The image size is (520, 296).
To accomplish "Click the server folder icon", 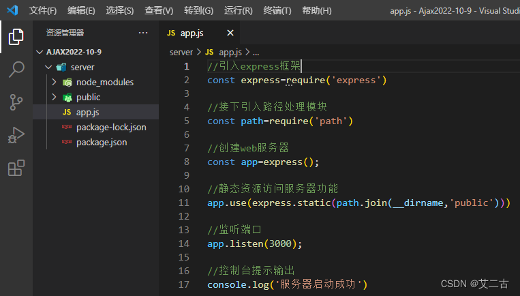I will pos(61,68).
